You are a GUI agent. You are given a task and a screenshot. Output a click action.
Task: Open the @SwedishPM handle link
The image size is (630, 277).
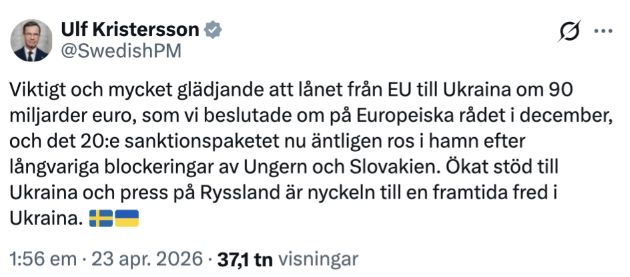pyautogui.click(x=121, y=51)
